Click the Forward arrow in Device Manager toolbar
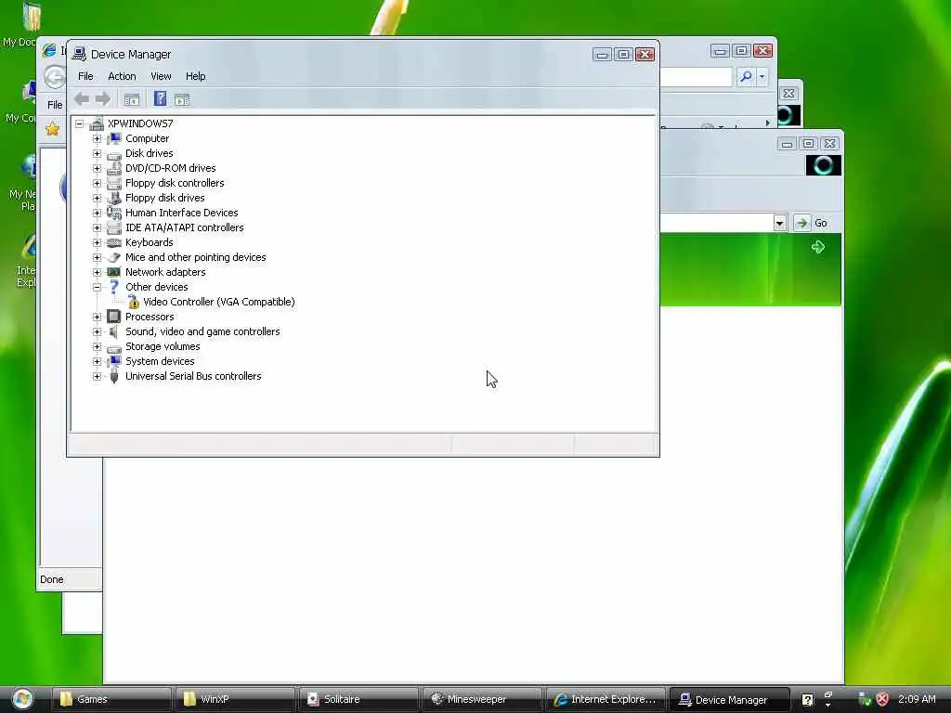This screenshot has height=713, width=951. (103, 98)
